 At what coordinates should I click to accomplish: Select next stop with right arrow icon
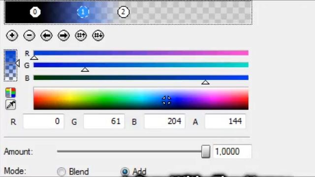point(63,35)
